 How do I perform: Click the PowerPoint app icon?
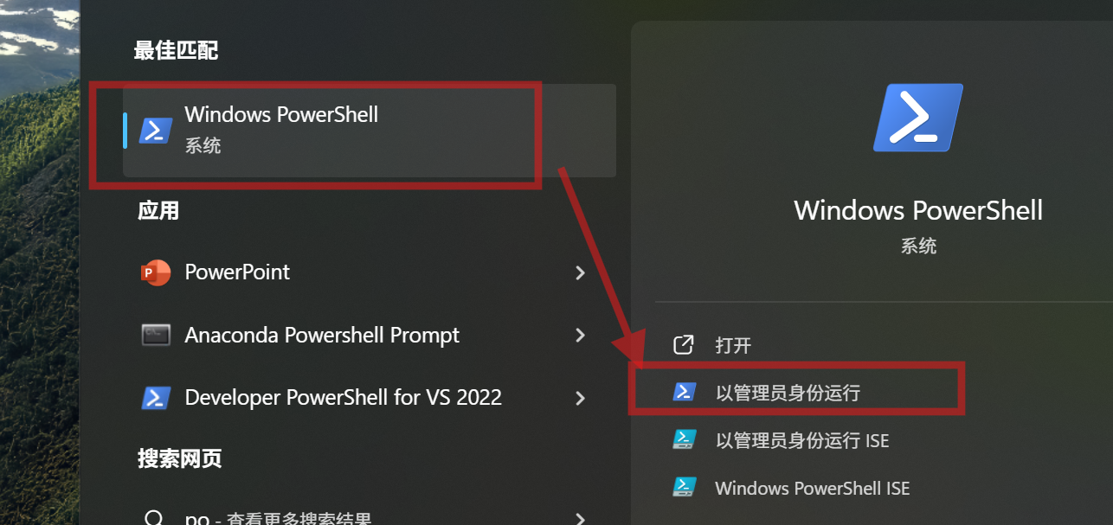(156, 272)
